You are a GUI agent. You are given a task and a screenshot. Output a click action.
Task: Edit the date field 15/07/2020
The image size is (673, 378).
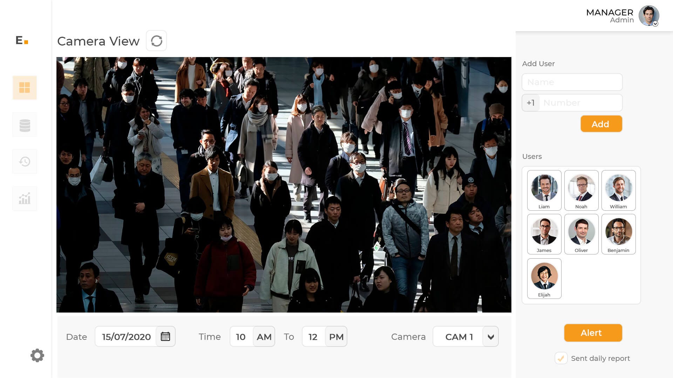click(x=126, y=337)
